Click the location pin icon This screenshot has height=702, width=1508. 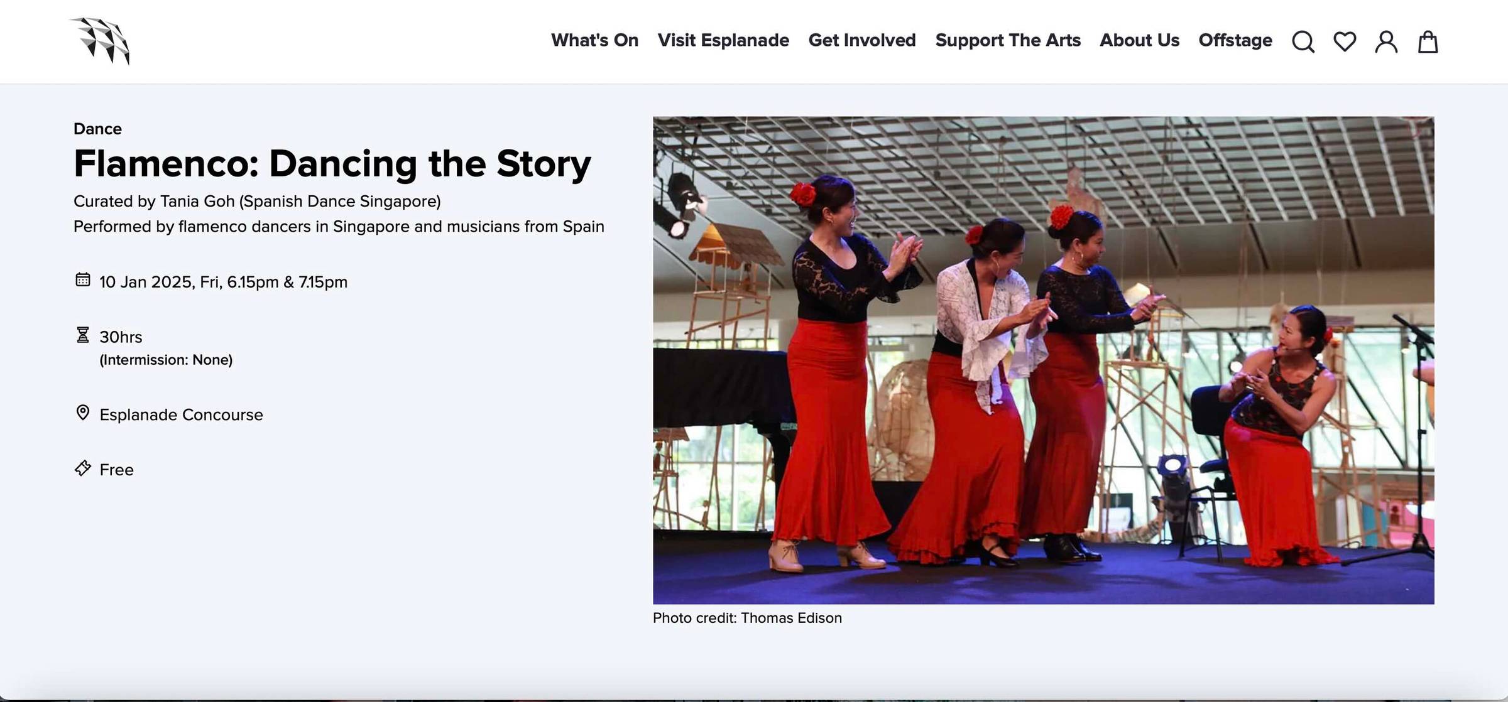click(83, 413)
